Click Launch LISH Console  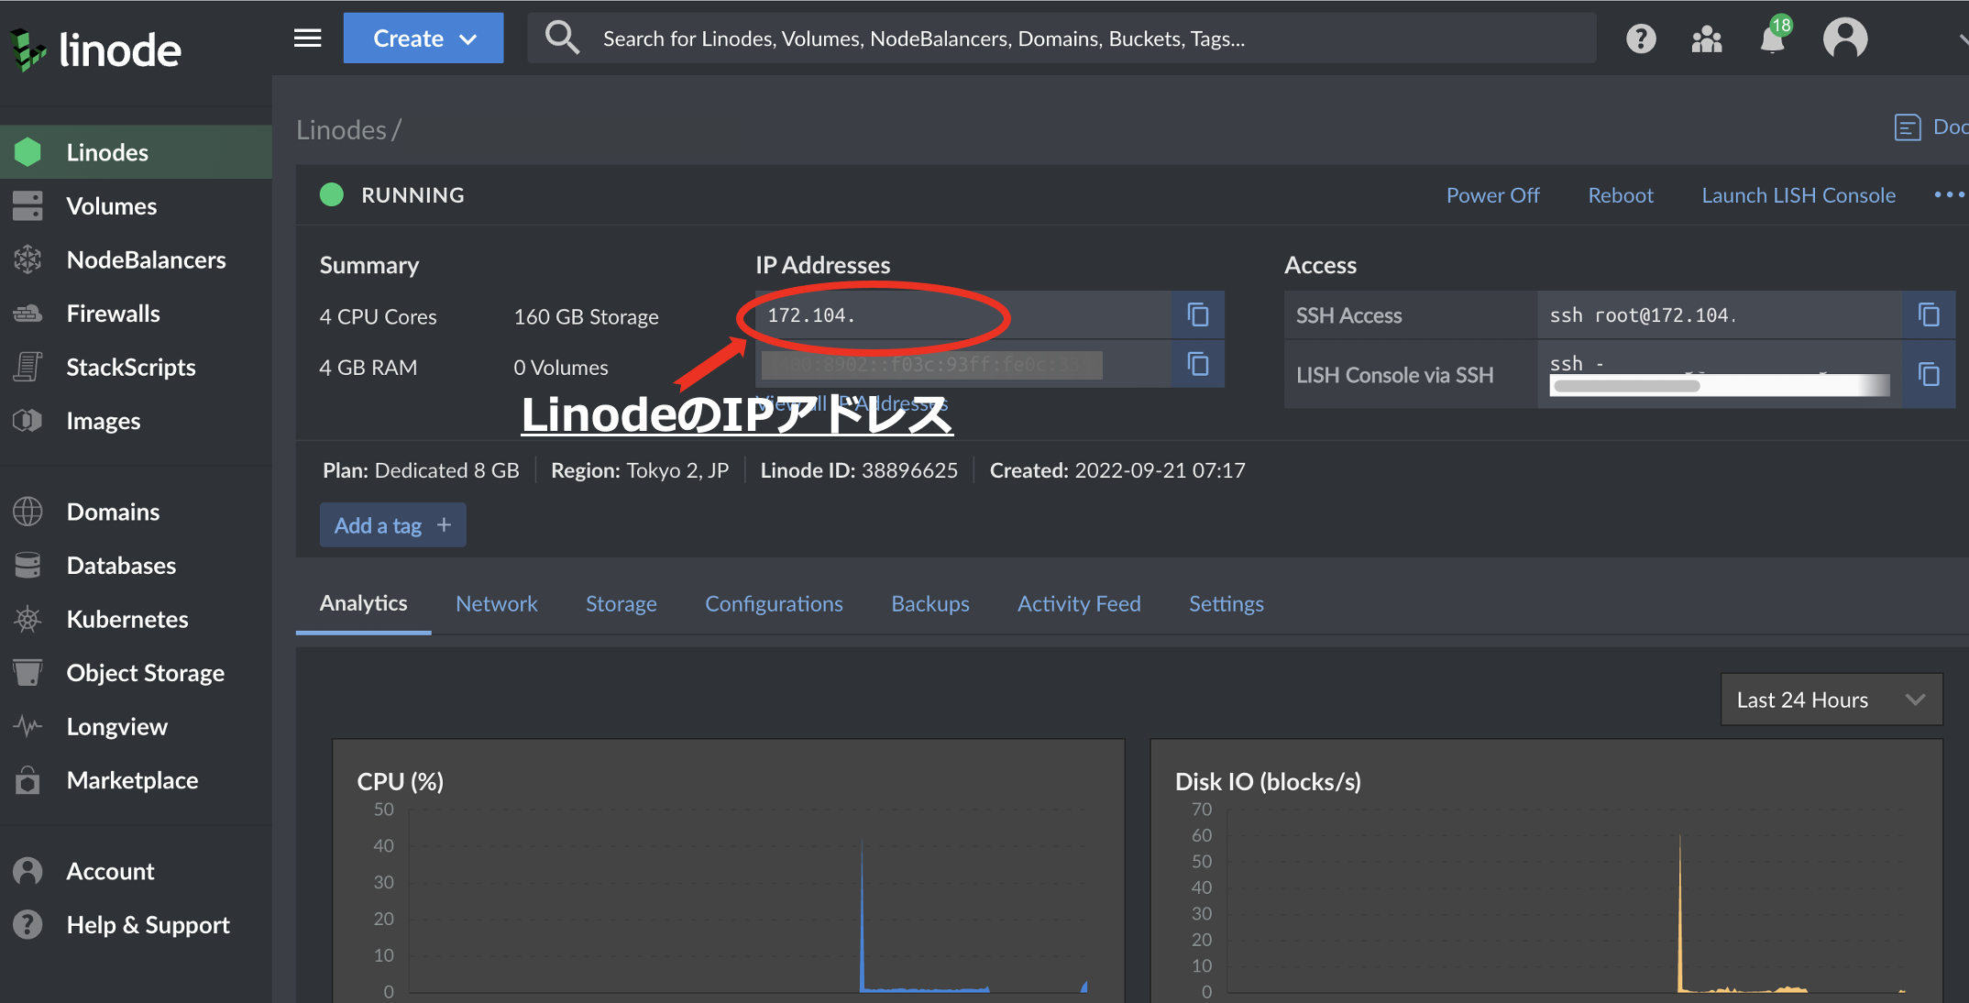(1798, 195)
